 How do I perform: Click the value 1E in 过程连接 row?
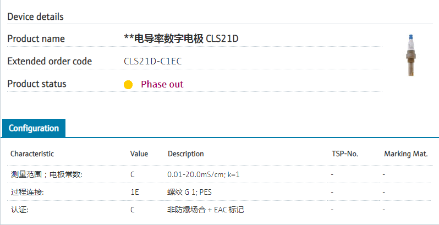(x=134, y=192)
